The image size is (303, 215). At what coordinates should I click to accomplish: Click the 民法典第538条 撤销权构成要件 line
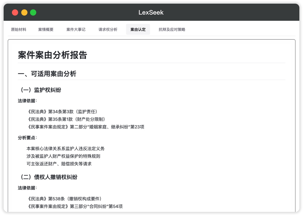coord(64,199)
